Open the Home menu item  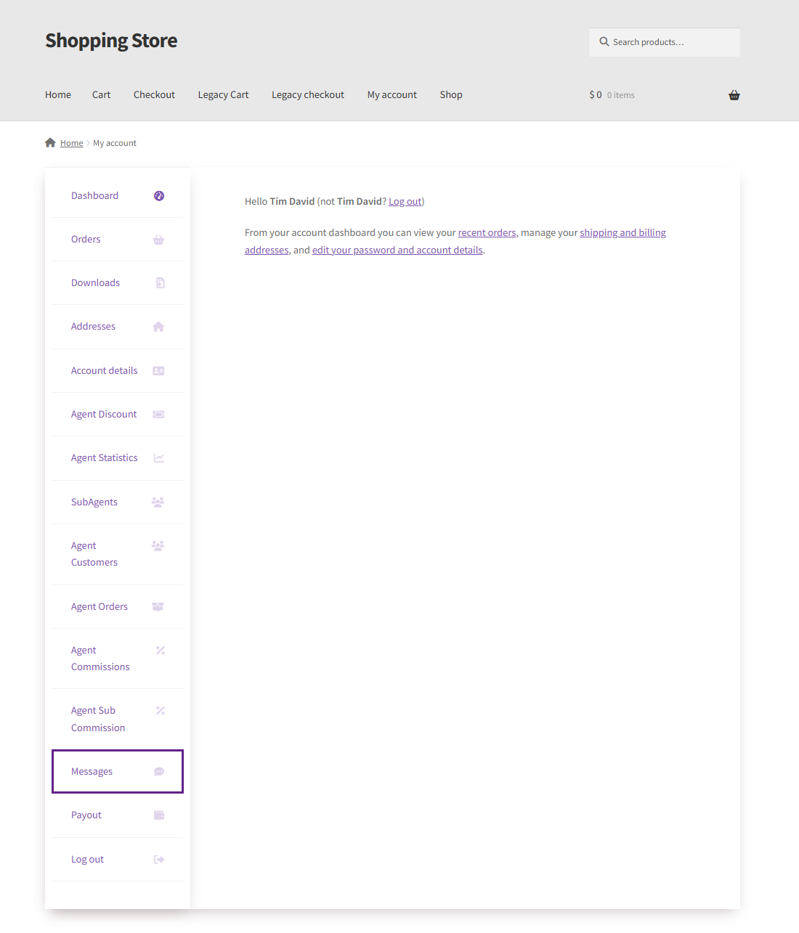pyautogui.click(x=58, y=94)
